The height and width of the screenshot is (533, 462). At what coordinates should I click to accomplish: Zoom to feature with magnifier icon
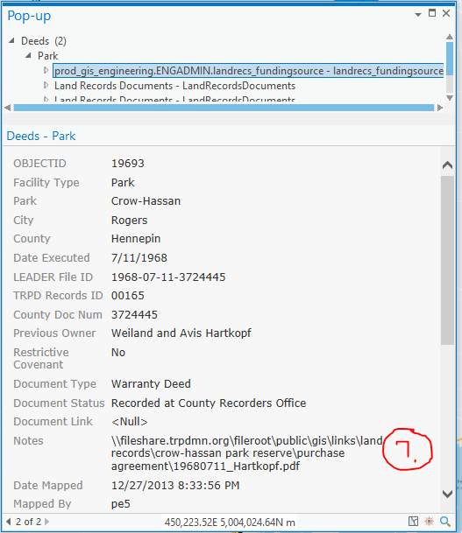[x=445, y=521]
